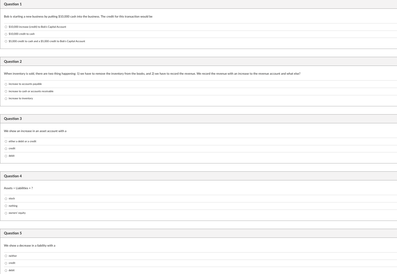Choose '$10,000 credit to cash' answer
Image resolution: width=397 pixels, height=274 pixels.
6,34
